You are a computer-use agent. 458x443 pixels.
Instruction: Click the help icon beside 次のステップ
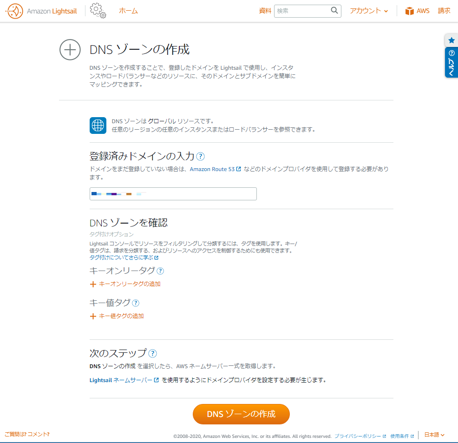click(x=152, y=354)
